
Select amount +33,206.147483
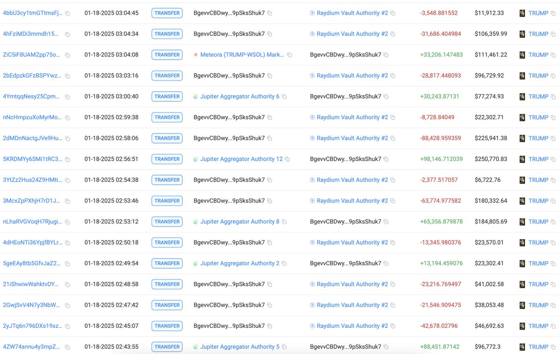442,54
